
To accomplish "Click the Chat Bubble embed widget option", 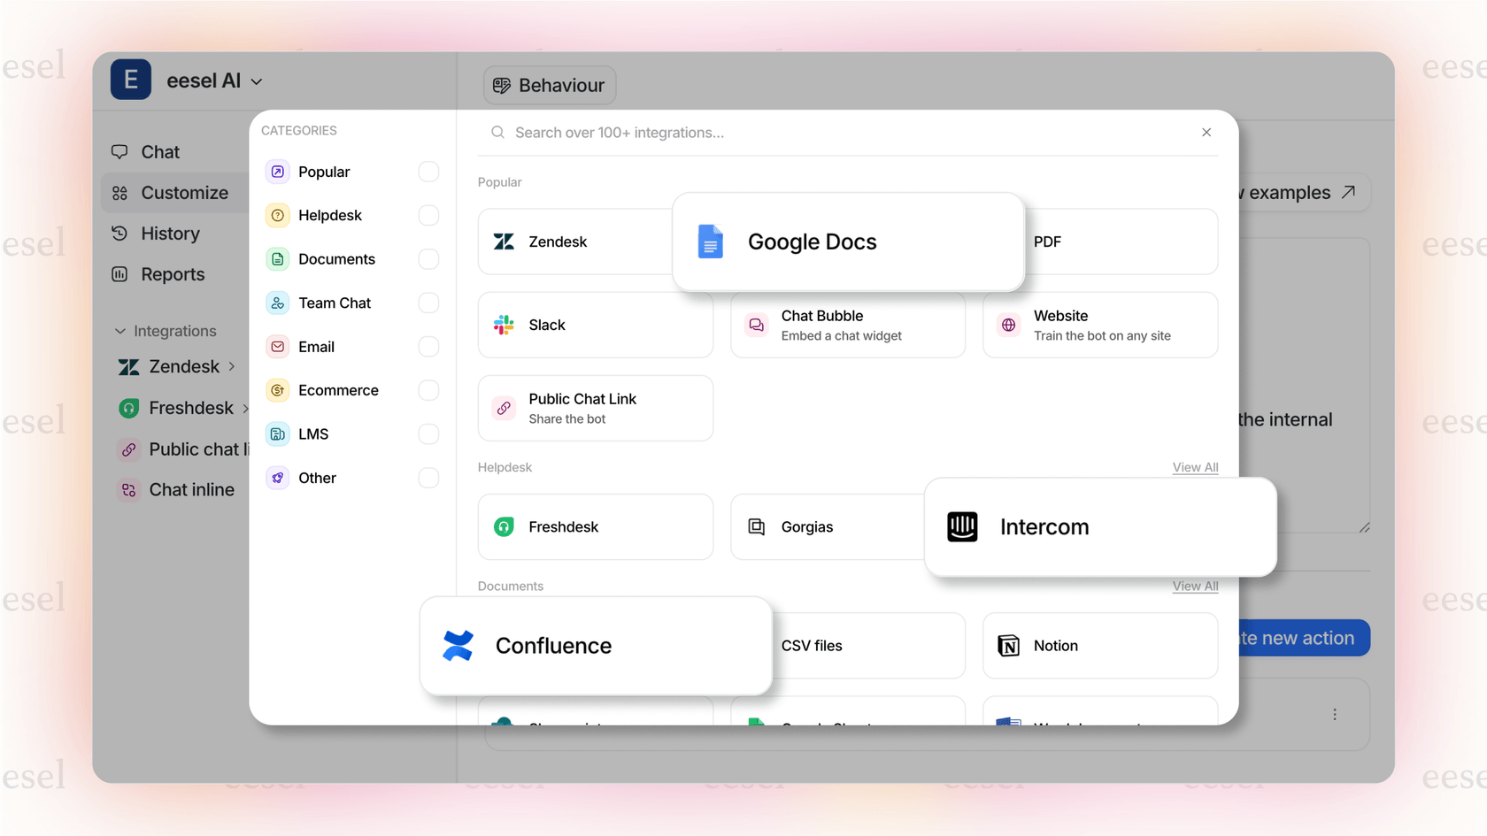I will point(821,325).
